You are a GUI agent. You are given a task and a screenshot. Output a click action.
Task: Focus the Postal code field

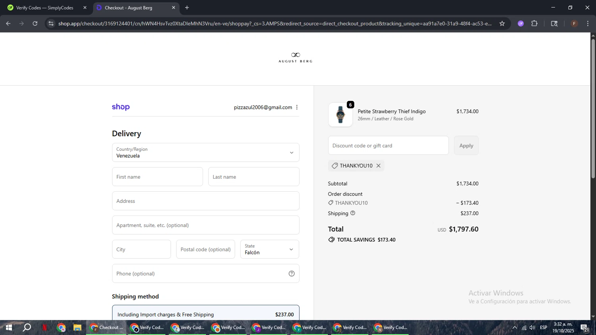click(205, 249)
